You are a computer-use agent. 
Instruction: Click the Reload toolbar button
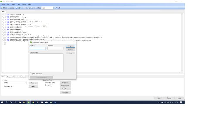pyautogui.click(x=4, y=8)
